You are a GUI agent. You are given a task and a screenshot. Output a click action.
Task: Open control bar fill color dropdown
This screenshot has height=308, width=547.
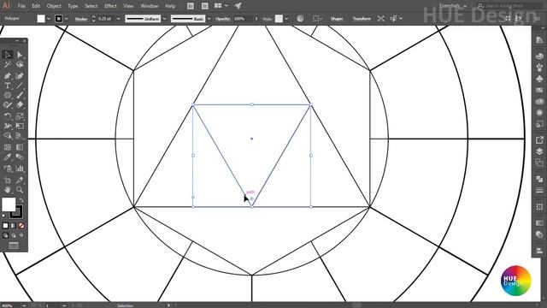click(49, 19)
